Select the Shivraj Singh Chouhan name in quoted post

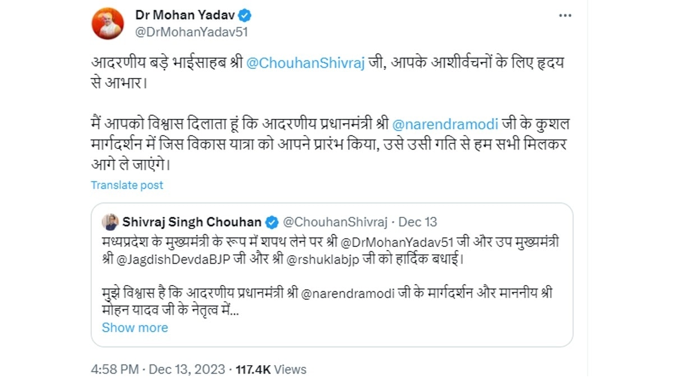(x=192, y=222)
